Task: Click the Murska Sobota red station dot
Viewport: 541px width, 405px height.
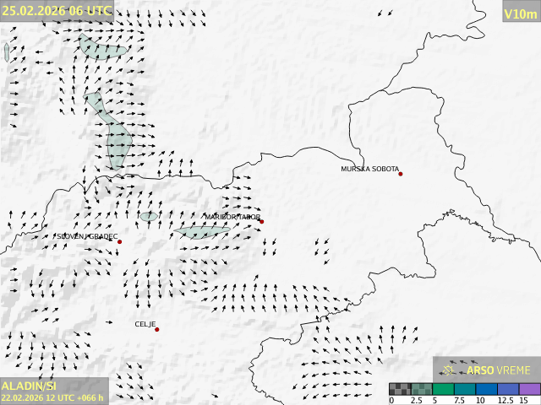Action: click(x=401, y=174)
